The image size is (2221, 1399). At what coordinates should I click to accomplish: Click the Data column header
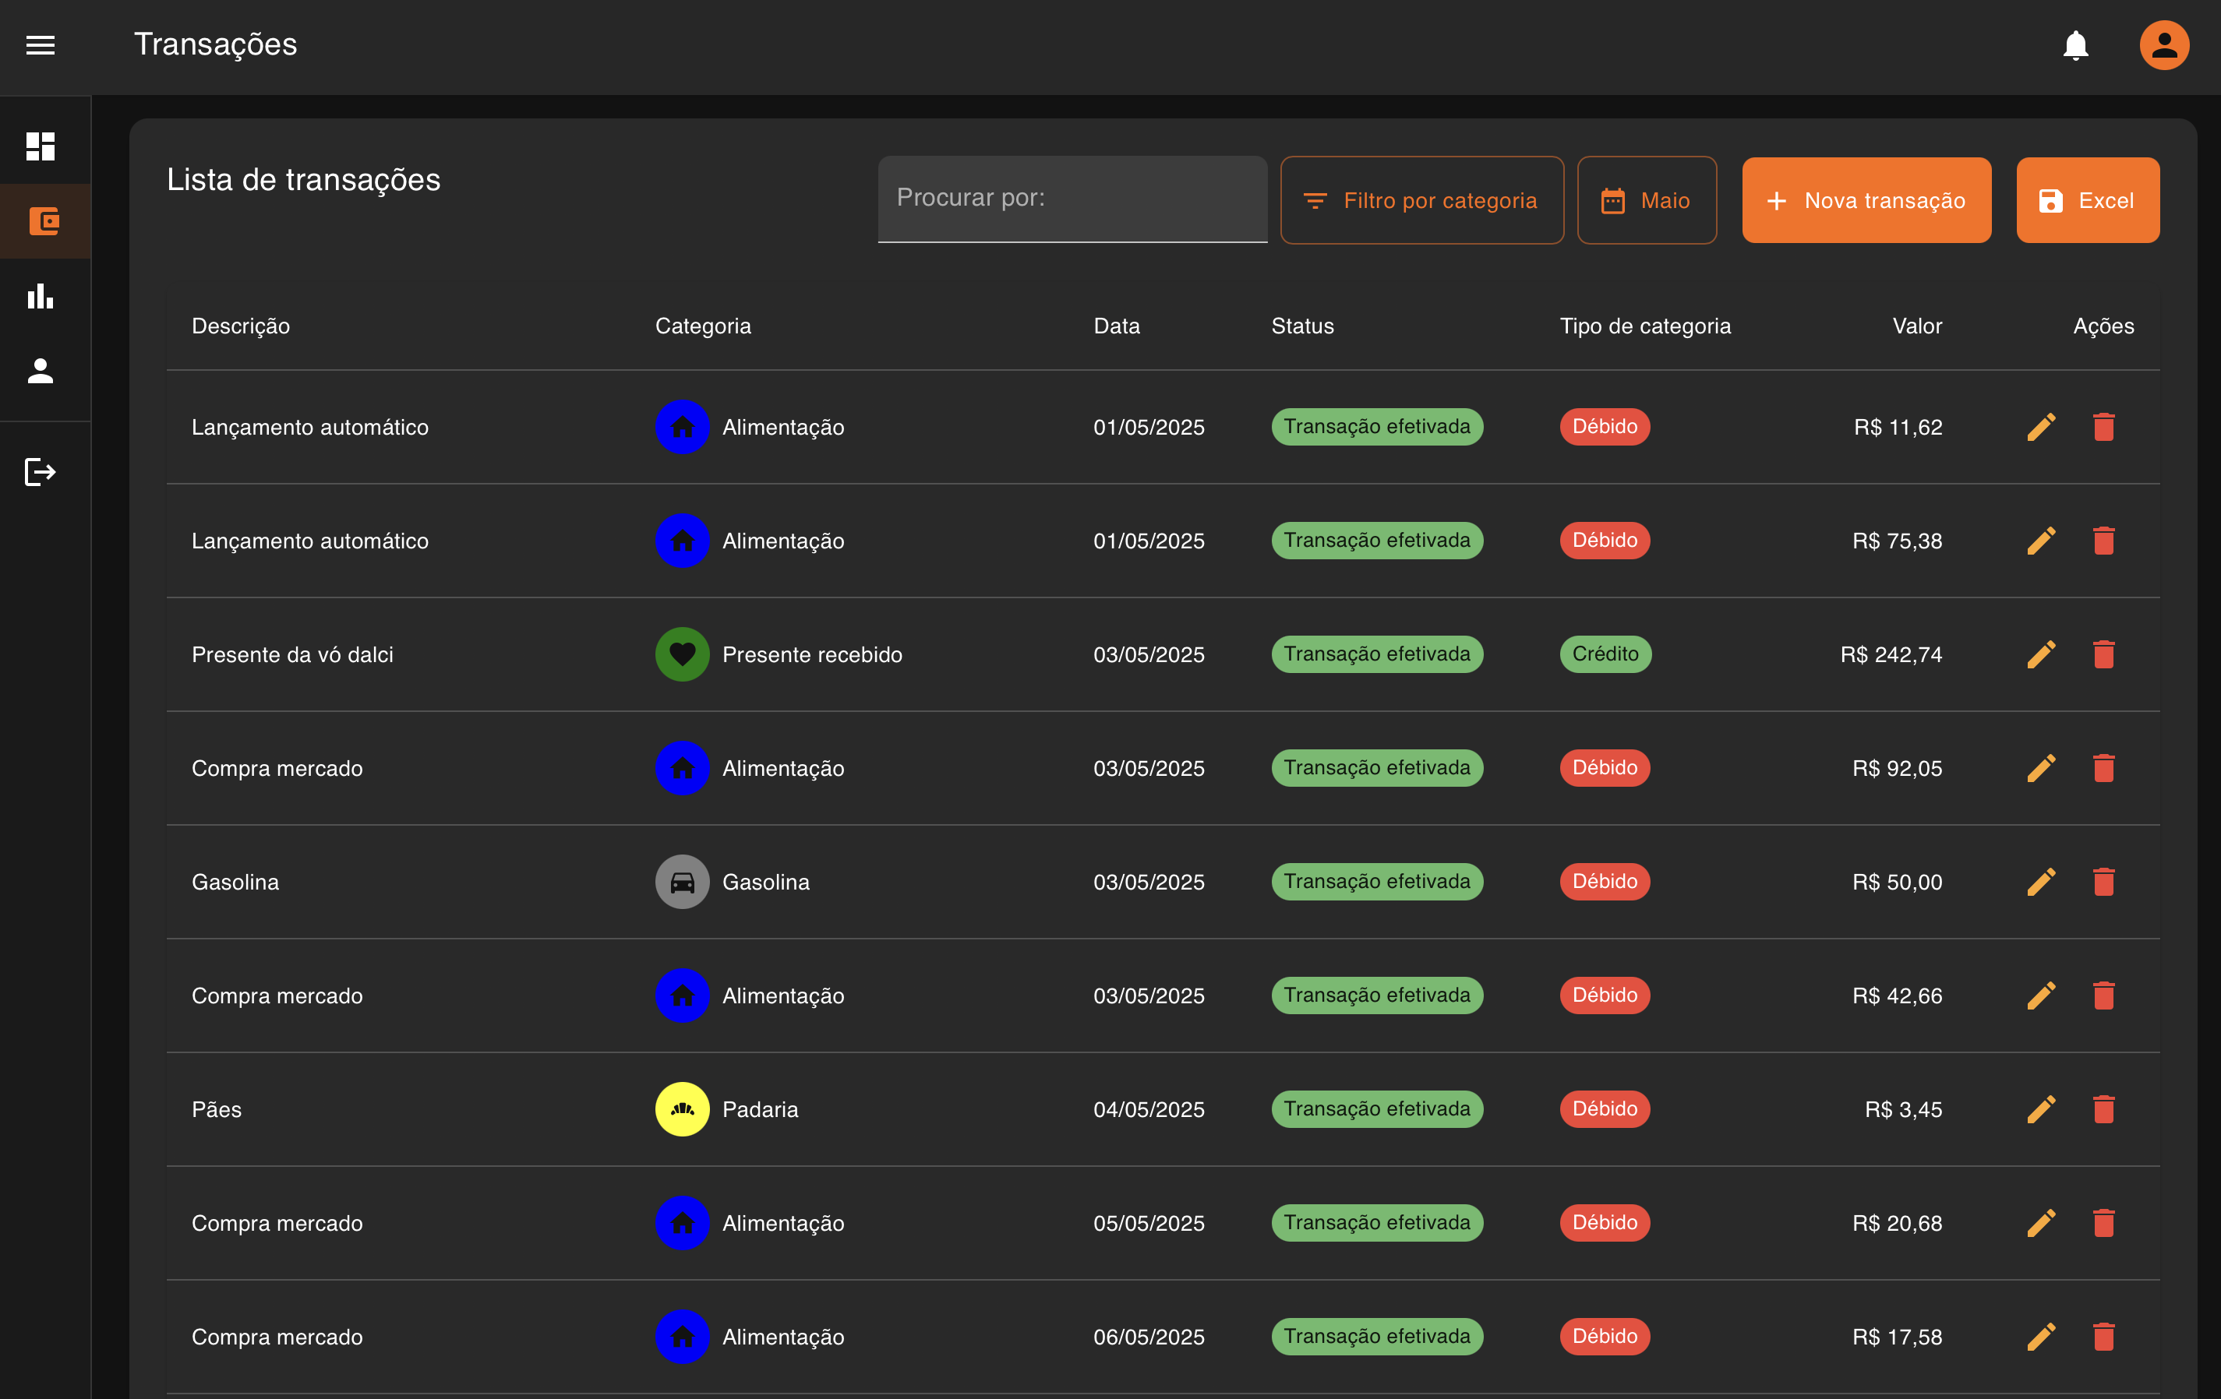1116,326
